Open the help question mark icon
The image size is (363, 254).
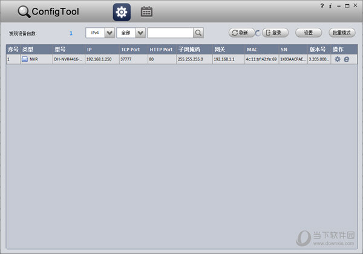[x=322, y=6]
